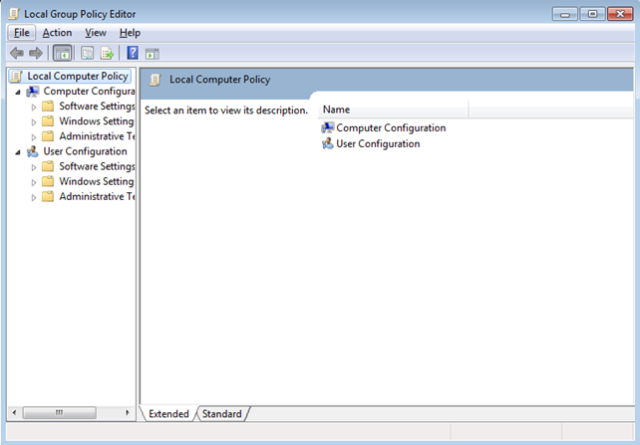This screenshot has height=445, width=640.
Task: Collapse the User Configuration tree node
Action: (x=18, y=151)
